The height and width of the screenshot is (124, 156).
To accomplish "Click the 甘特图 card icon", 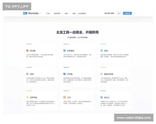I will (64, 74).
